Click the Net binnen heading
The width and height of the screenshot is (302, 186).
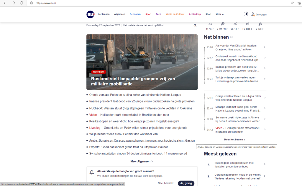(216, 37)
